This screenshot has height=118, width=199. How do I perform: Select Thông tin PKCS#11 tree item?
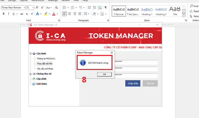[46, 59]
